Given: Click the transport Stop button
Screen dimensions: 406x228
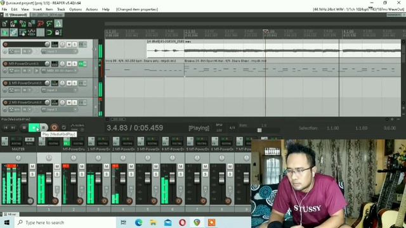Looking at the screenshot, I should 24,127.
